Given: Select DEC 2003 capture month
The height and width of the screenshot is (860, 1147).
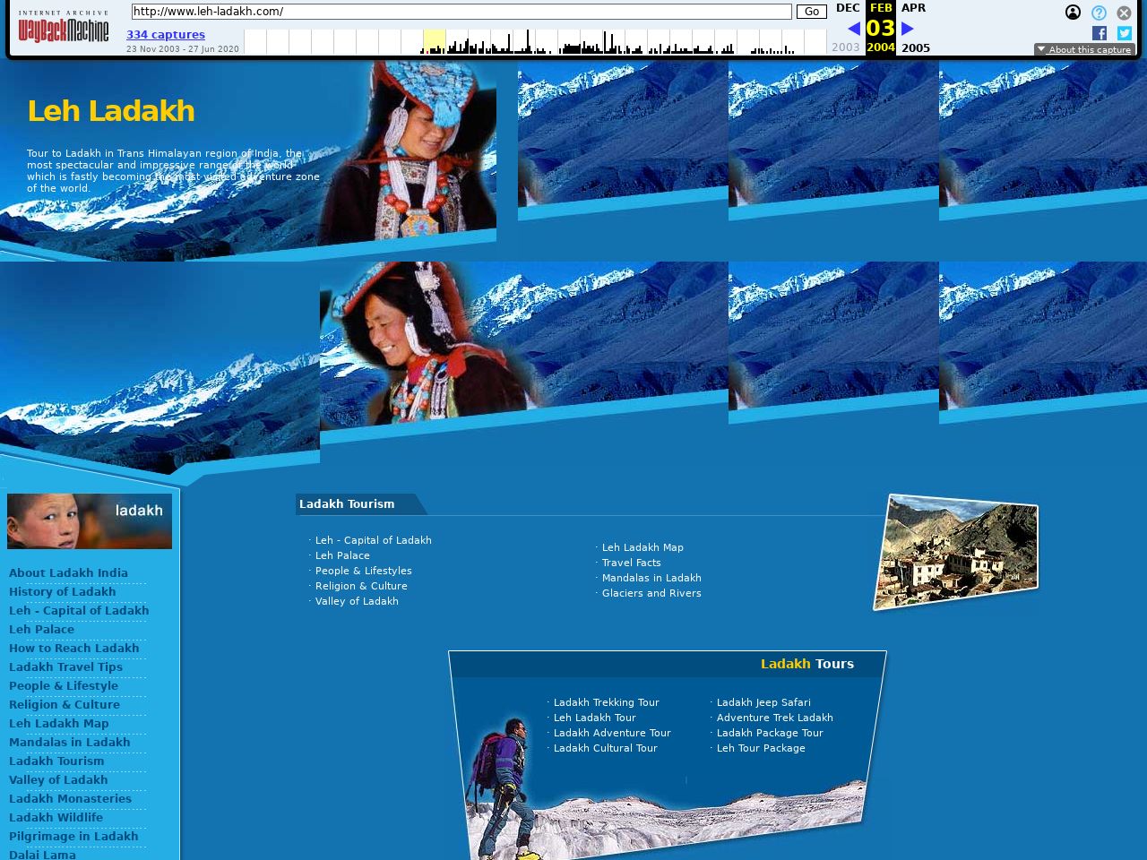Looking at the screenshot, I should tap(847, 8).
